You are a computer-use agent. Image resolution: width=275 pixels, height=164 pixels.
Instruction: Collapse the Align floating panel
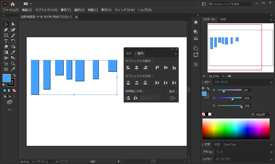[172, 49]
